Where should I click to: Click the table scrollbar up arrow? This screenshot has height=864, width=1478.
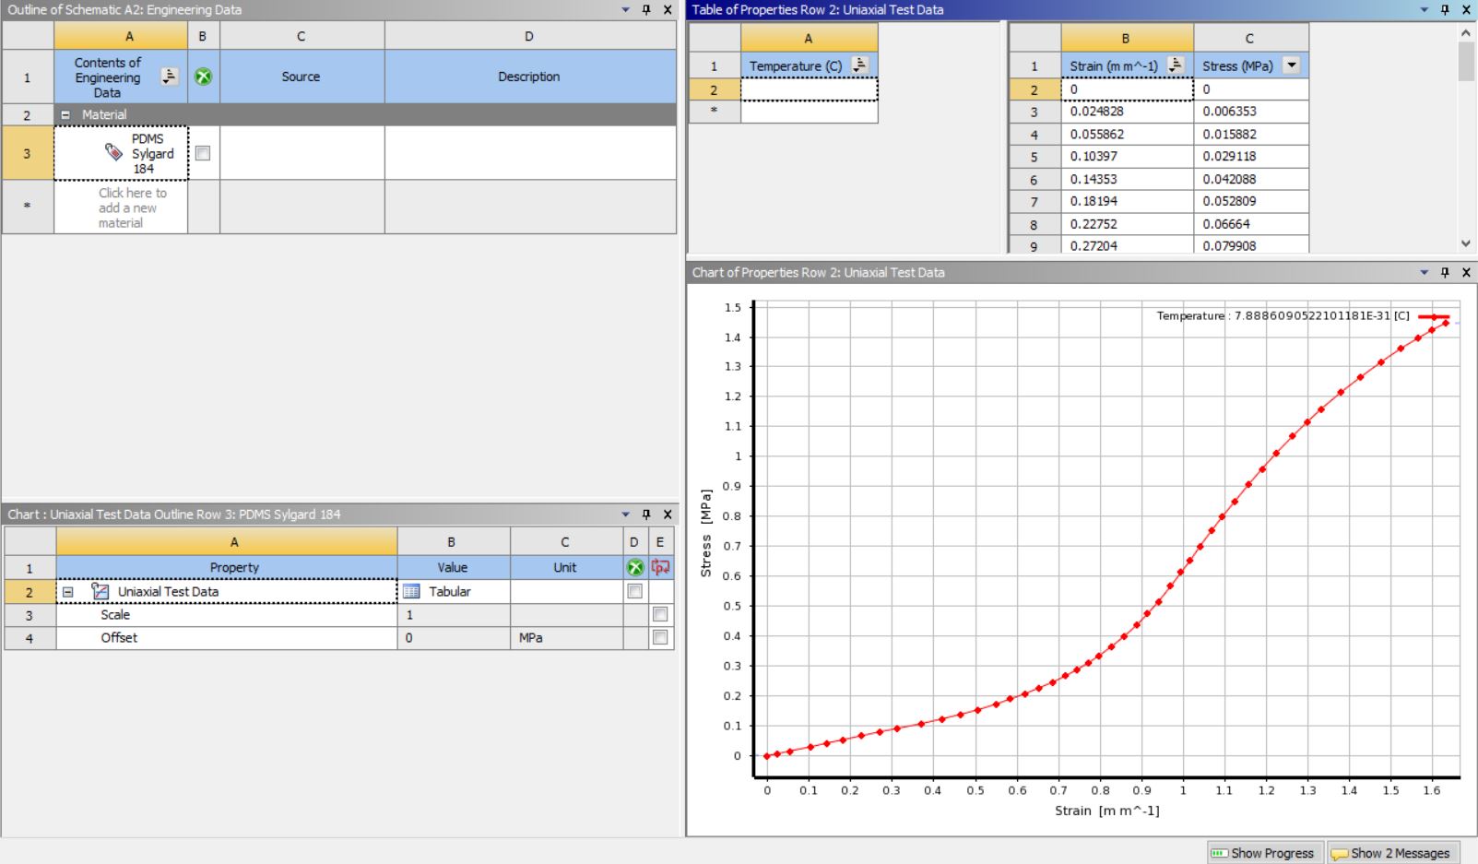pos(1466,33)
